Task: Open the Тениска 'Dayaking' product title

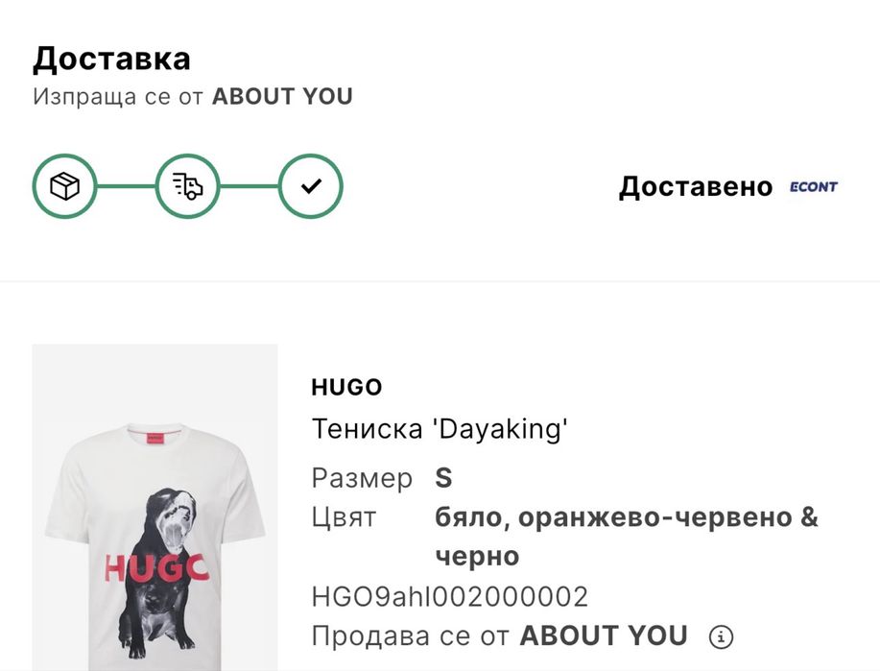Action: (440, 428)
